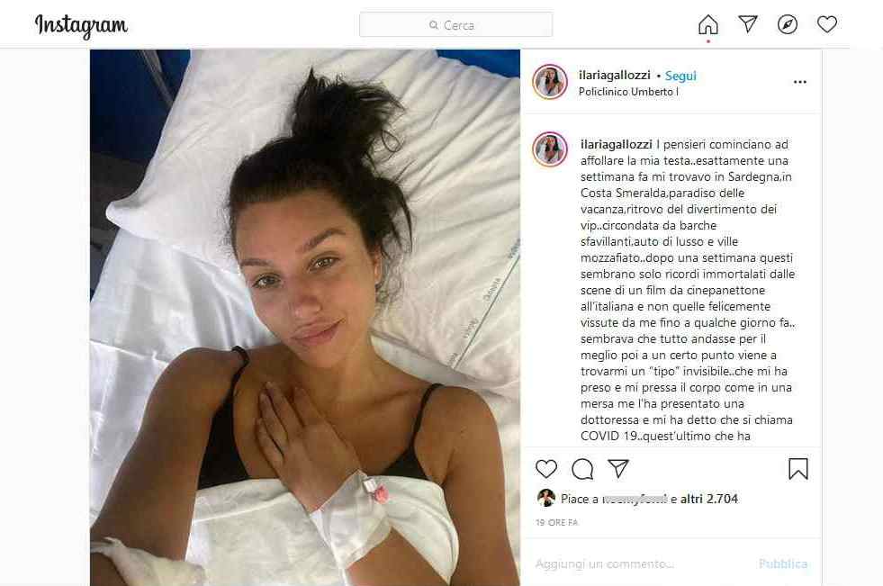Screen dimensions: 883x586
Task: Open the Instagram home feed icon
Action: pyautogui.click(x=707, y=24)
